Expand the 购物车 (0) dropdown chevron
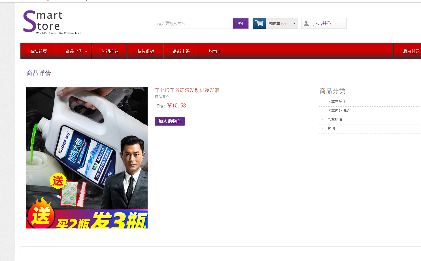This screenshot has height=261, width=421. (294, 23)
